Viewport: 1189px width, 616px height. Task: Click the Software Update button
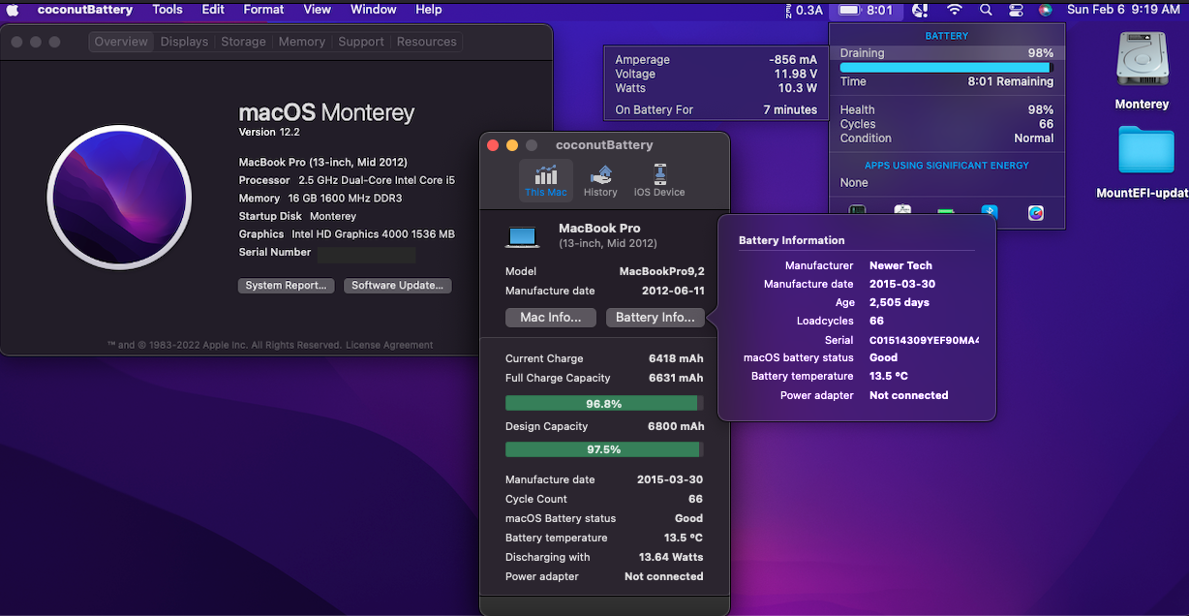click(x=397, y=286)
